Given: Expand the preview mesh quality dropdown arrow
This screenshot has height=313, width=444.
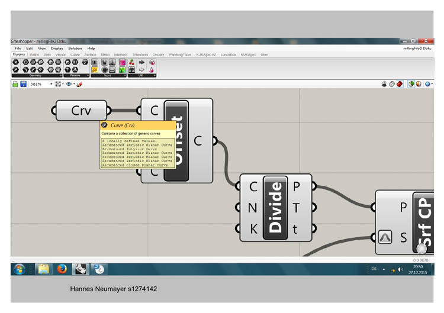Looking at the screenshot, I should click(x=432, y=84).
